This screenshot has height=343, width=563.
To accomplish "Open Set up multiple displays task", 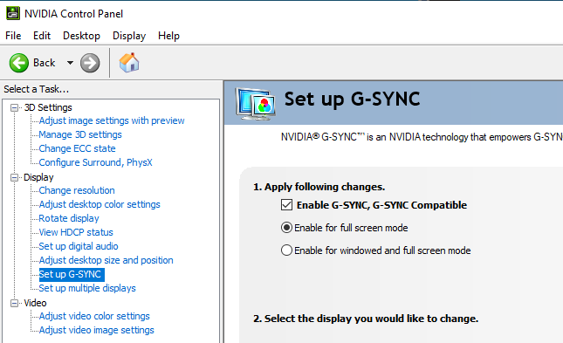I will 87,288.
